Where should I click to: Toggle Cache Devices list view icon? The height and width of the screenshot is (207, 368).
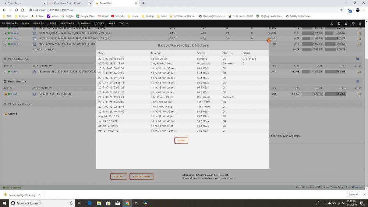pyautogui.click(x=358, y=59)
